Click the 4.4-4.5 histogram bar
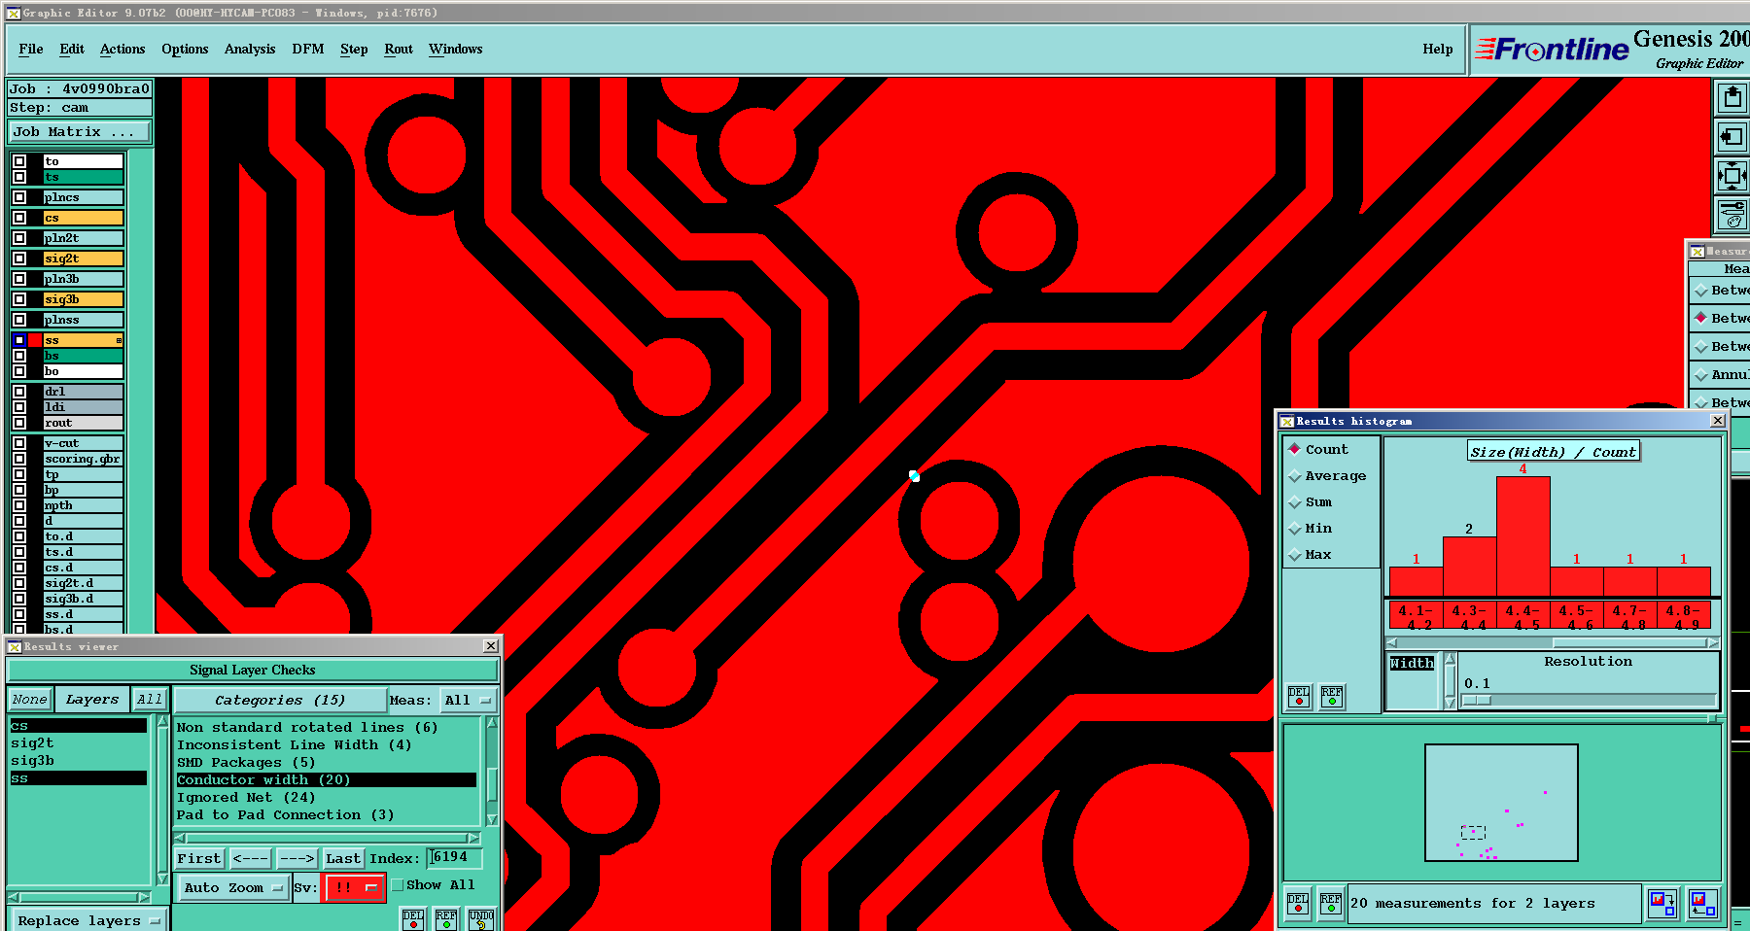The height and width of the screenshot is (931, 1750). (1522, 535)
